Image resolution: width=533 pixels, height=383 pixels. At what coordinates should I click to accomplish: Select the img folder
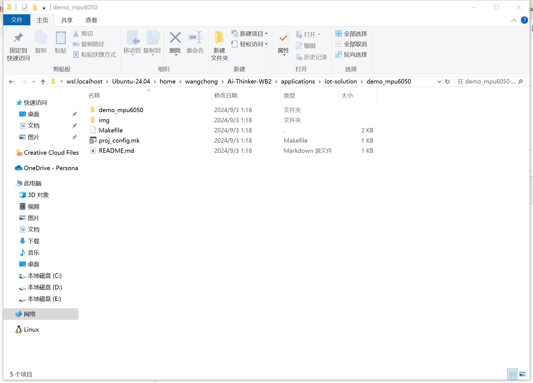[104, 120]
